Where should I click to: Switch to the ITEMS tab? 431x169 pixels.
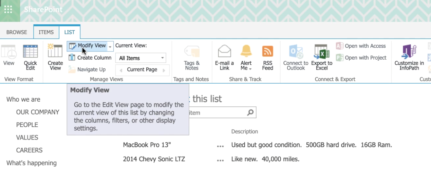pyautogui.click(x=46, y=32)
